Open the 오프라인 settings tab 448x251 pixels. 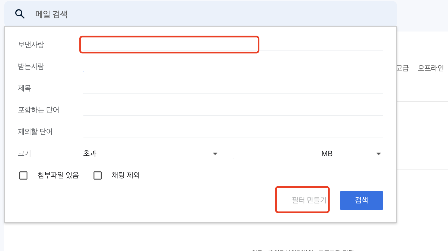point(431,68)
